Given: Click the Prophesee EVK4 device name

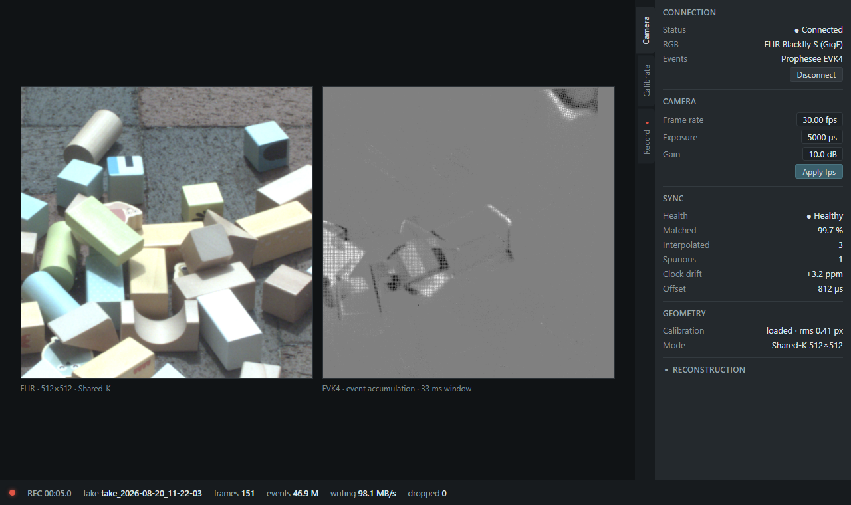Looking at the screenshot, I should [812, 59].
